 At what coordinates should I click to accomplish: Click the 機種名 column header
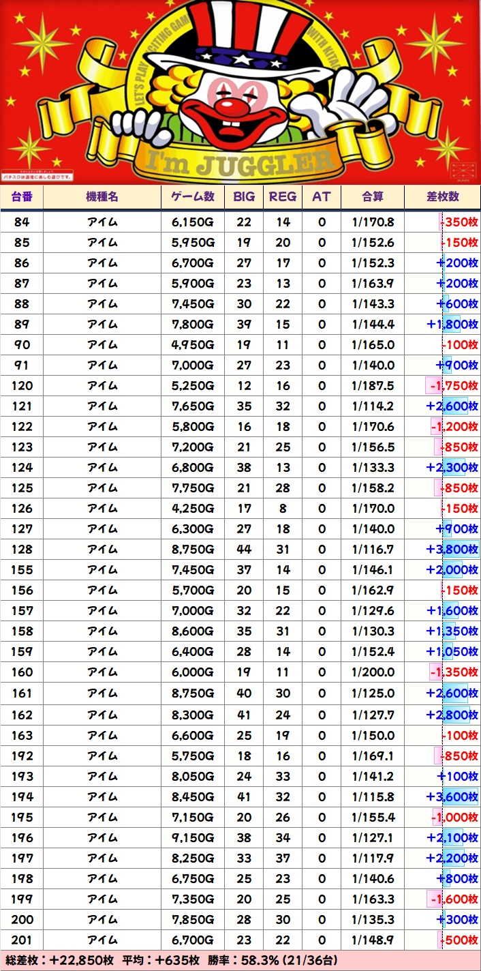[102, 196]
